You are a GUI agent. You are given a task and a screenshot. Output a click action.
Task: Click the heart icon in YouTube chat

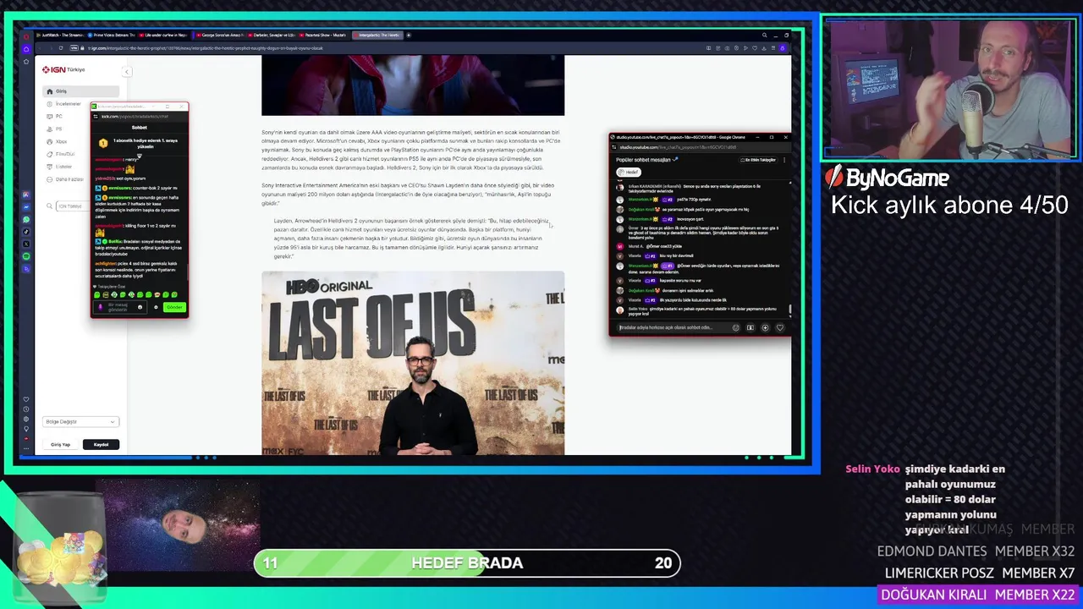point(779,327)
